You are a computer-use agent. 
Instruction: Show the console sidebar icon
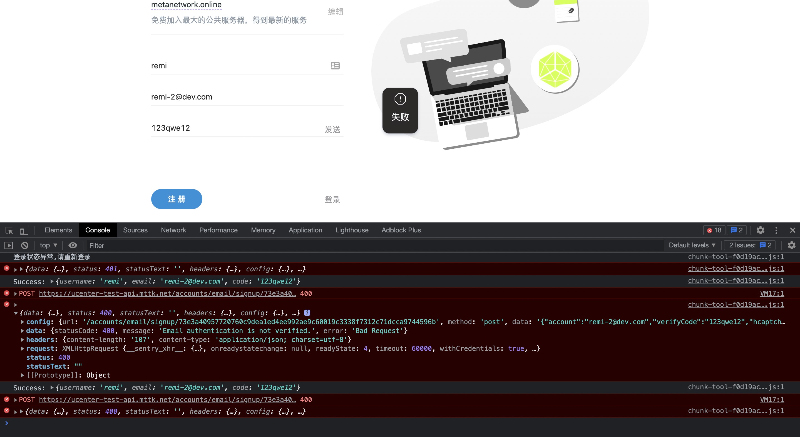tap(9, 245)
